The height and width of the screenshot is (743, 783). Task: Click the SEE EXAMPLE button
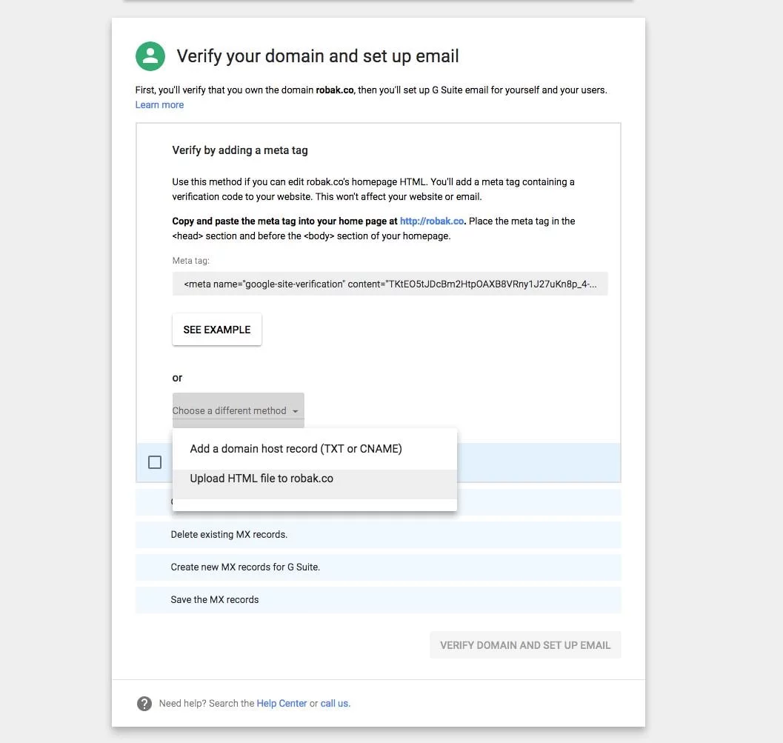coord(216,329)
